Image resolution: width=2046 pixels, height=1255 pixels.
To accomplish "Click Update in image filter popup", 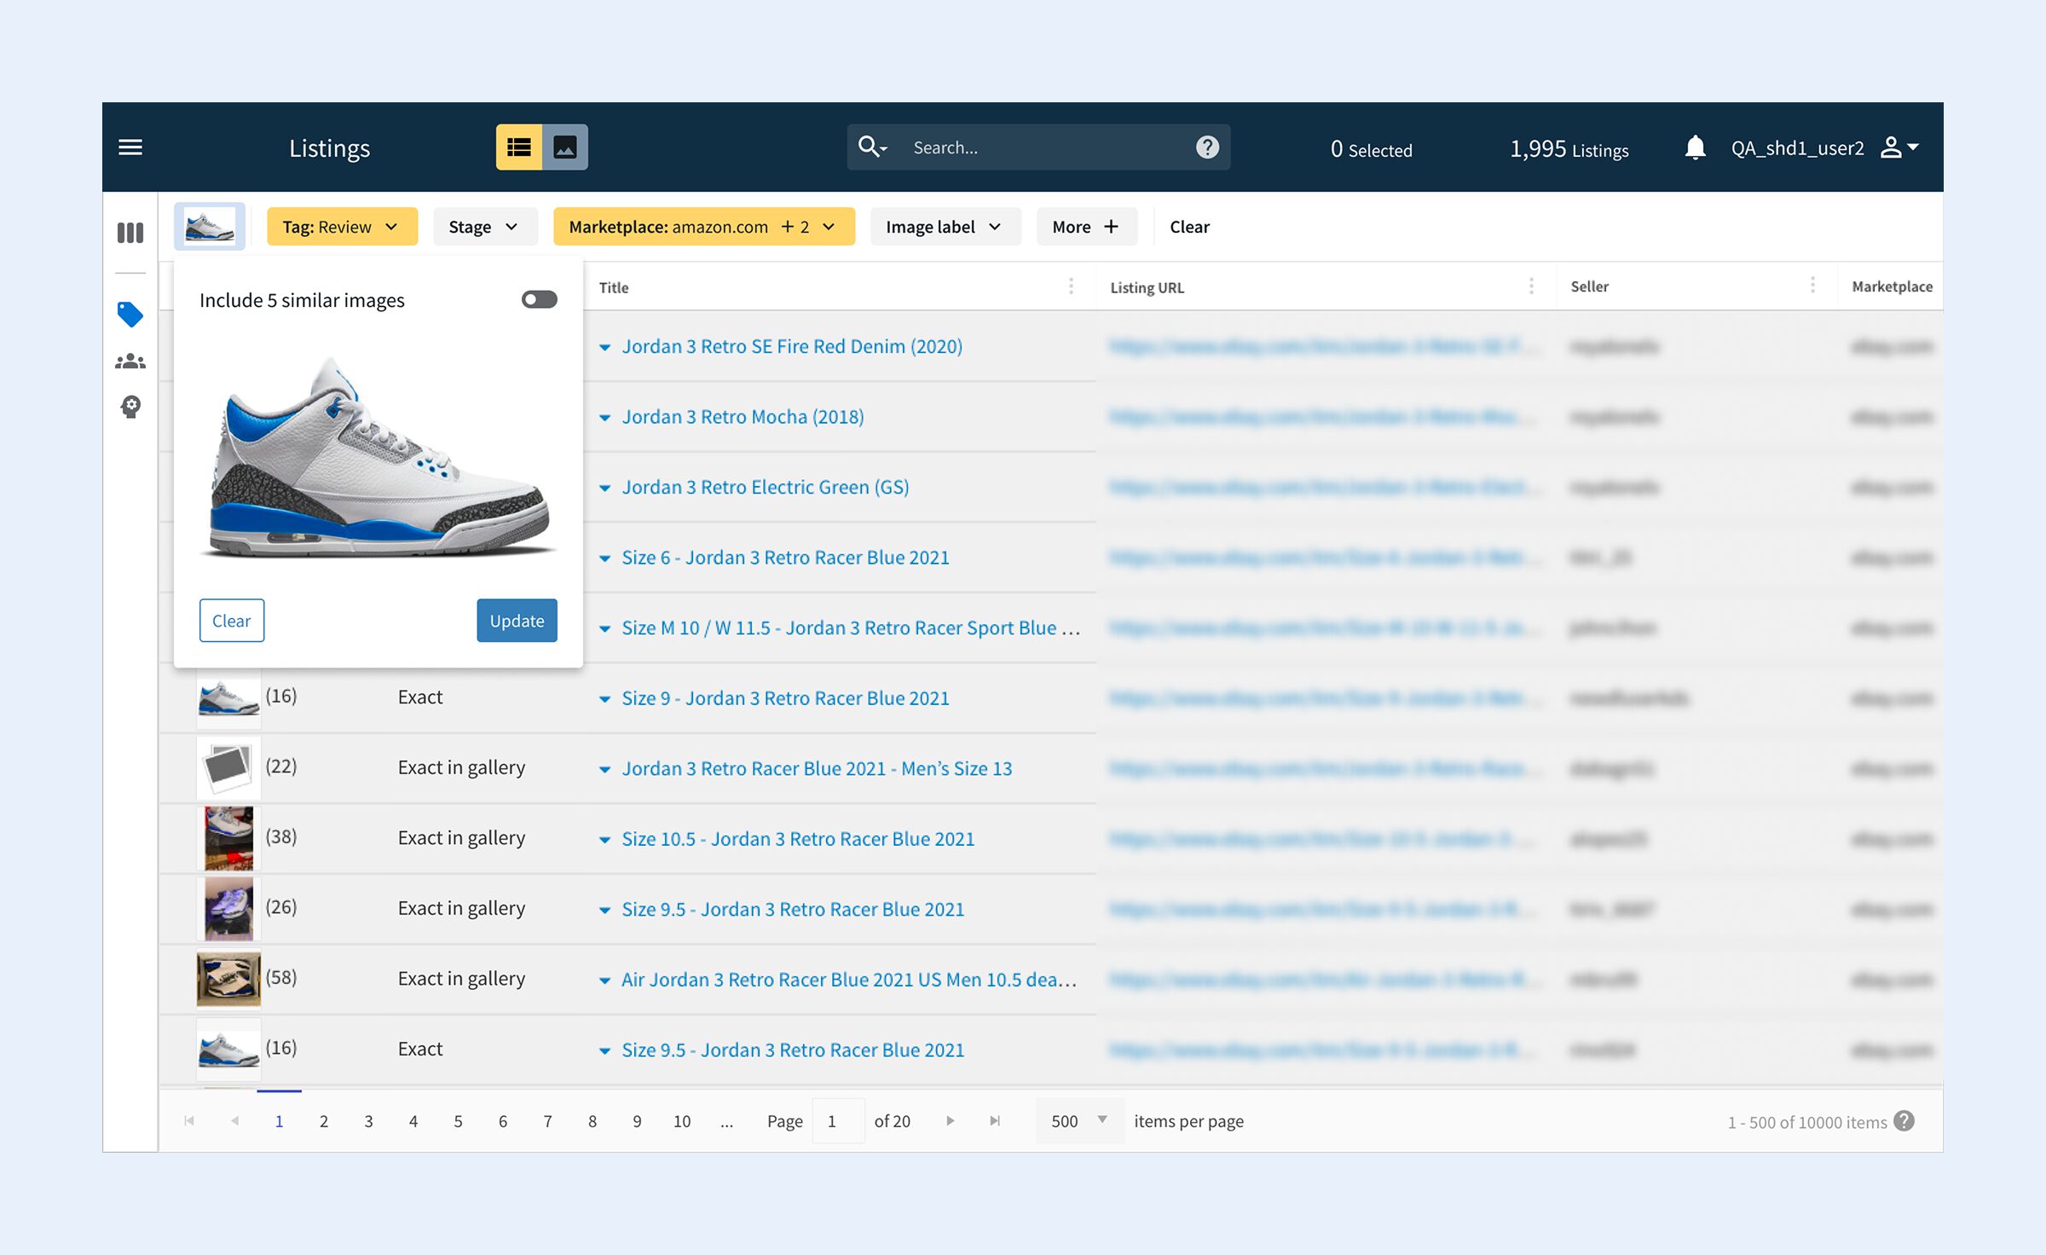I will click(x=517, y=621).
